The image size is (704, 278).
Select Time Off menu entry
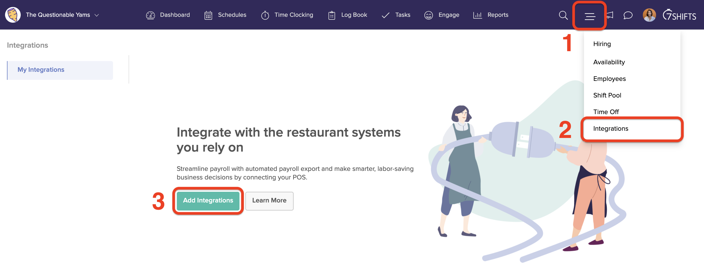tap(606, 112)
